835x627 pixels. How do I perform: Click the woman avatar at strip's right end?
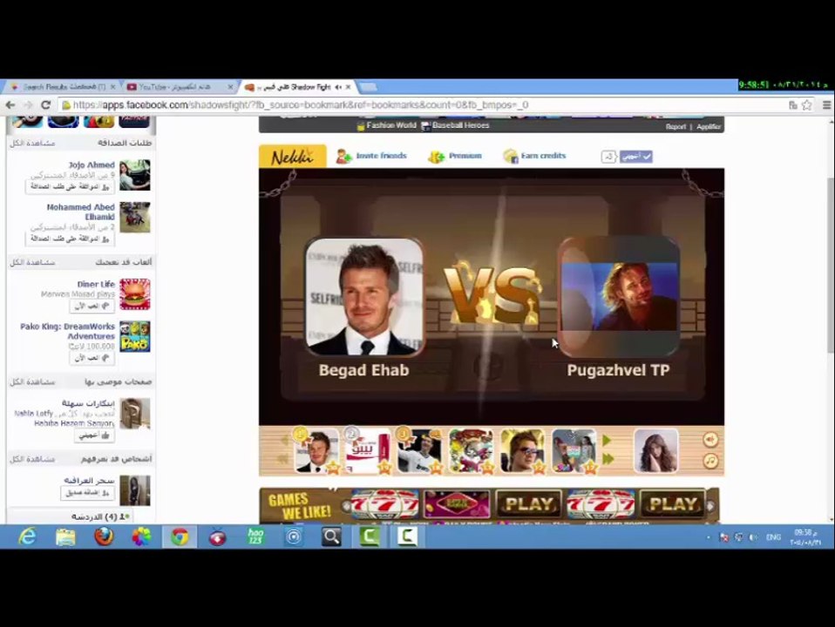point(656,451)
